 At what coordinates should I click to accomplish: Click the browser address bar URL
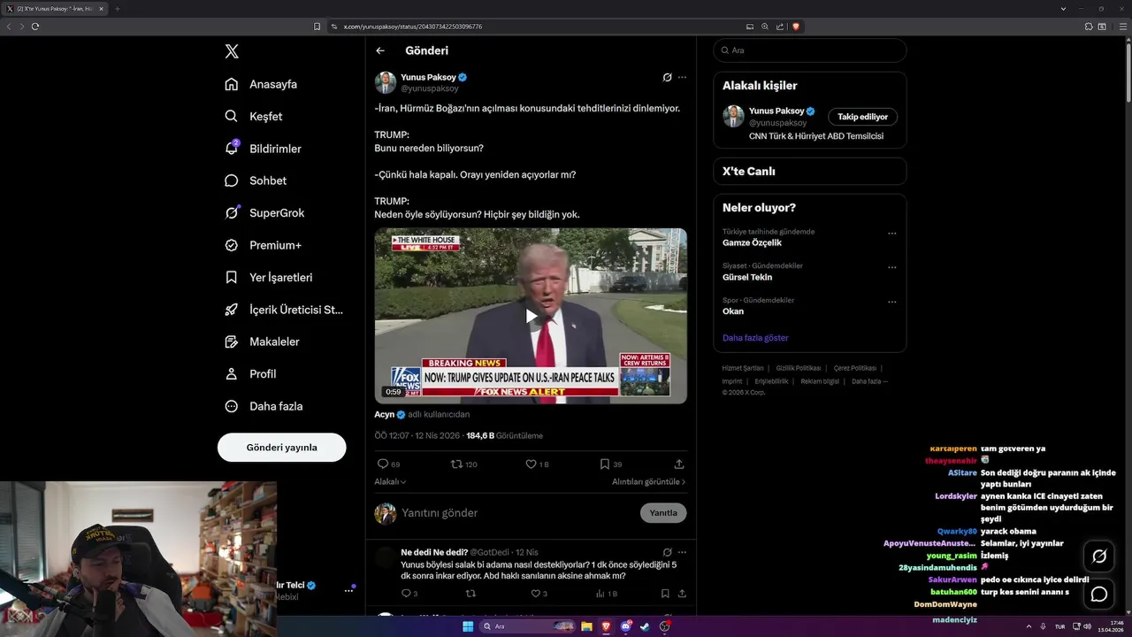(x=413, y=27)
